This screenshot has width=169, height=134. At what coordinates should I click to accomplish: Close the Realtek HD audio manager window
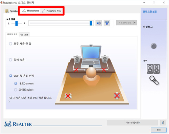164,2
